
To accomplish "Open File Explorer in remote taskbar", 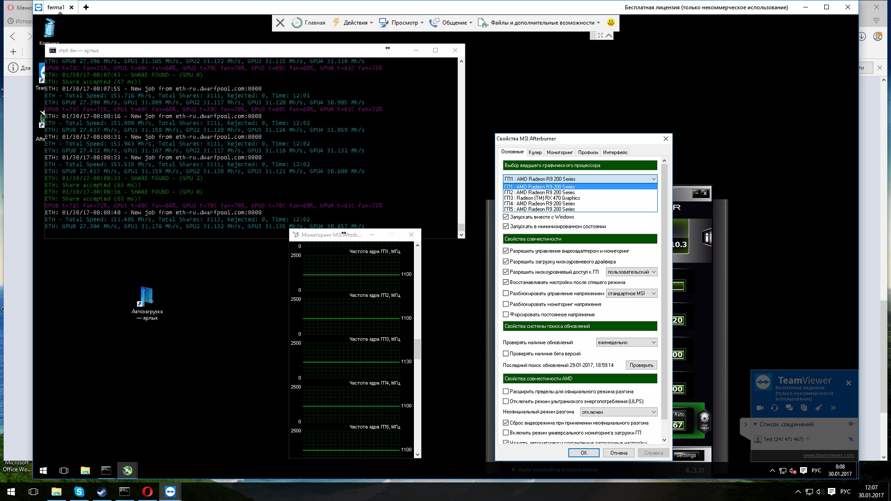I will (x=85, y=470).
